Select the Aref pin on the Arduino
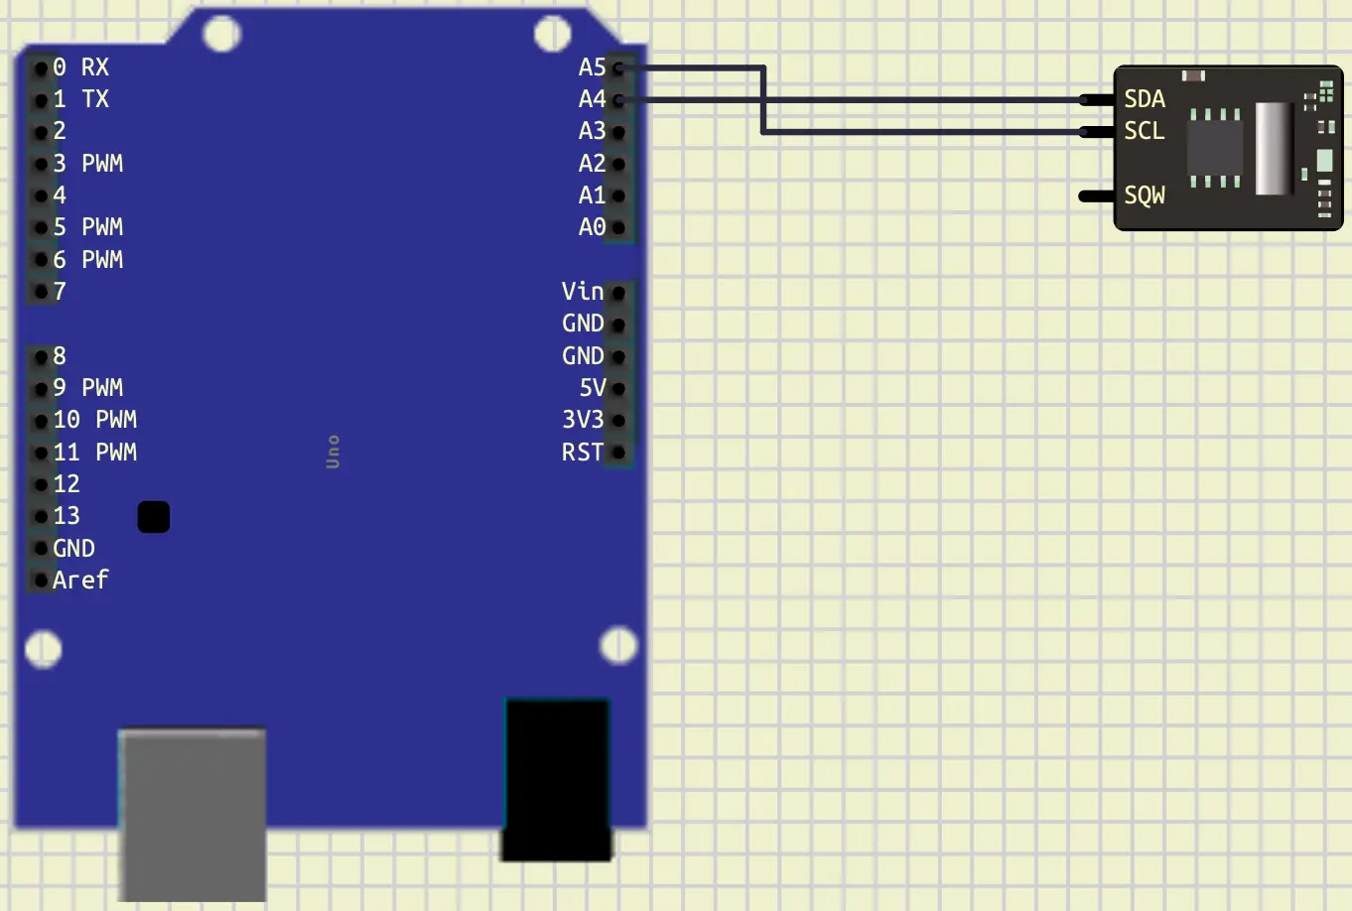The image size is (1352, 911). tap(41, 580)
